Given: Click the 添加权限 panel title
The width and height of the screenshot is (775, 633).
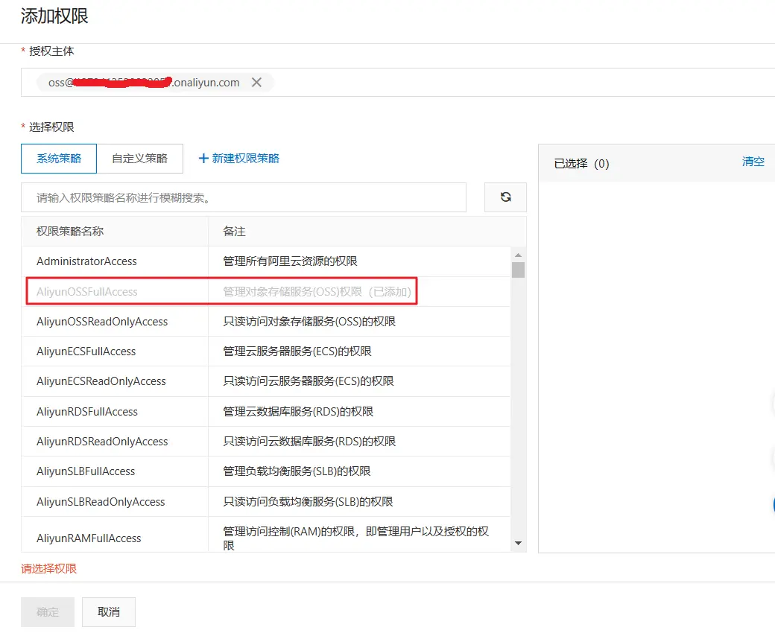Looking at the screenshot, I should click(54, 16).
